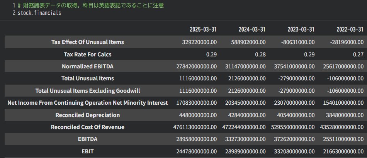Click Normalized EBITDA value 31147000000.00

(x=246, y=66)
